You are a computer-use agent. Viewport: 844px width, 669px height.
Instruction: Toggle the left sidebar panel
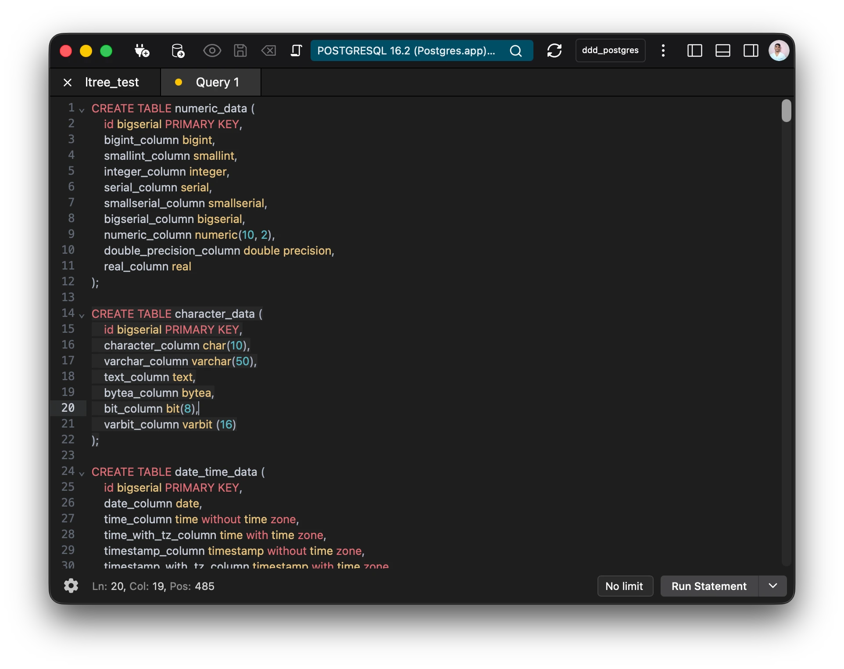[694, 51]
